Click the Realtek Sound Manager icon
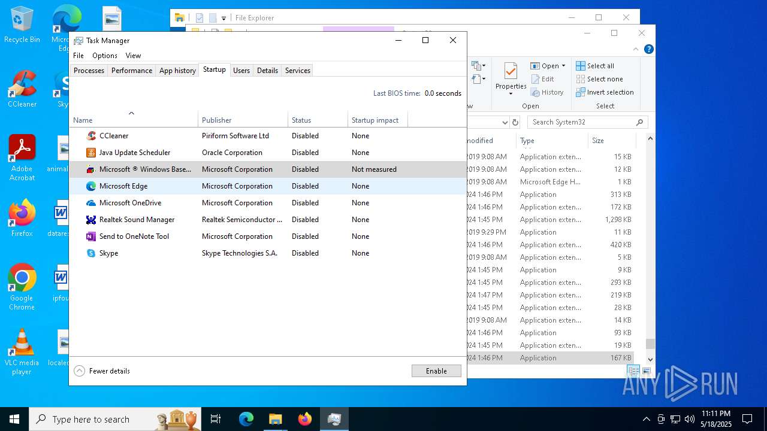This screenshot has width=767, height=431. (91, 220)
